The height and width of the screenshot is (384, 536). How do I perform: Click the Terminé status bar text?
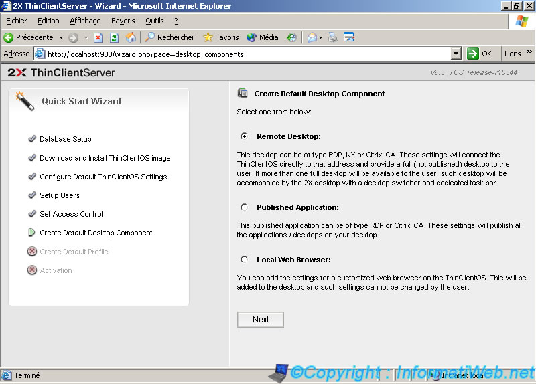coord(27,375)
